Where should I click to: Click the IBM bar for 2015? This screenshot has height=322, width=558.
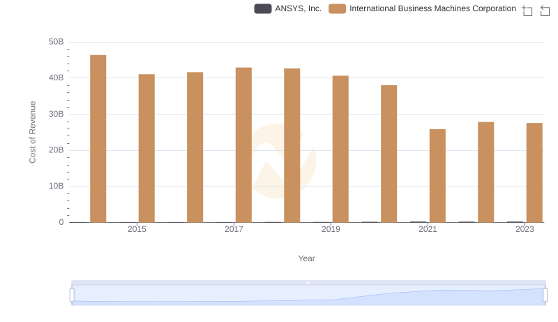(x=146, y=148)
